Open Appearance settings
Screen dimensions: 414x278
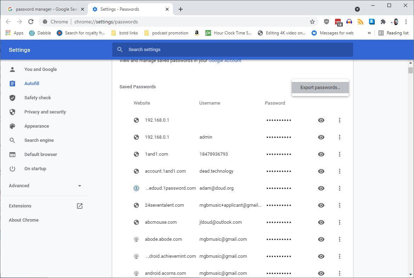[x=37, y=126]
